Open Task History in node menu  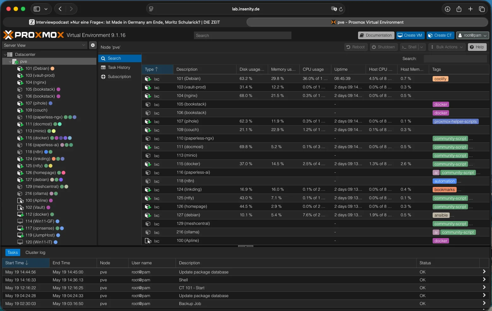(120, 68)
